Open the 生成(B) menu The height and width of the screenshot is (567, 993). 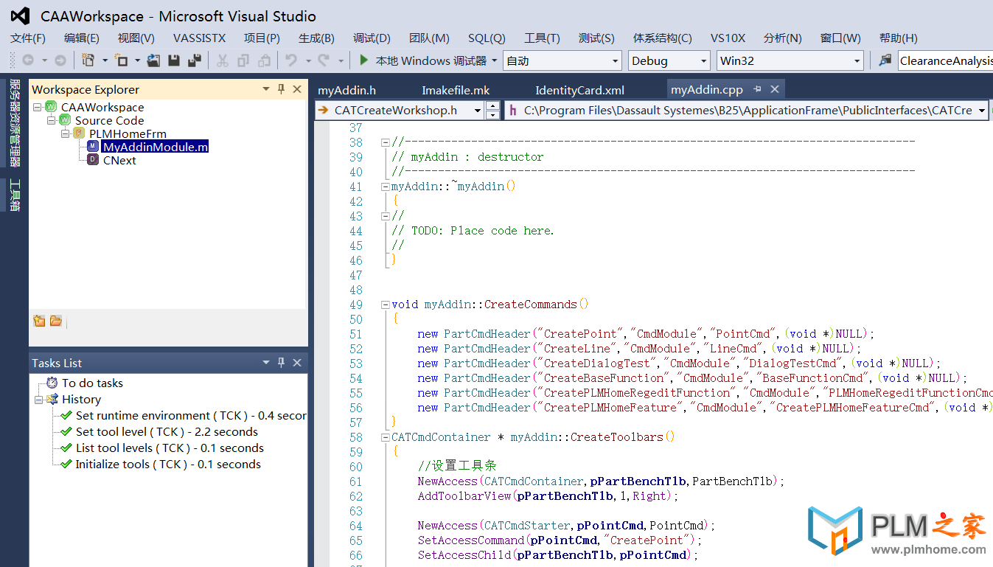coord(316,38)
